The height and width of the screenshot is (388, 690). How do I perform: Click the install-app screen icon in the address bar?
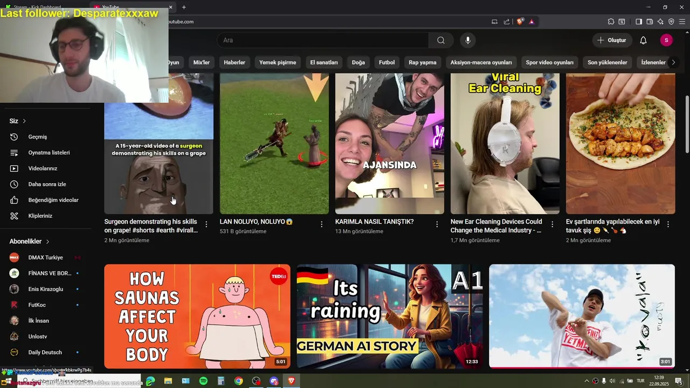[x=494, y=22]
